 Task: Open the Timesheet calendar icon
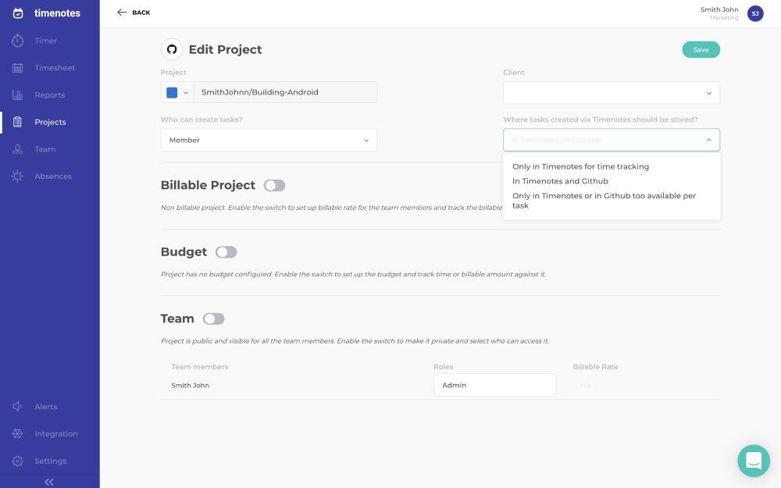point(17,68)
